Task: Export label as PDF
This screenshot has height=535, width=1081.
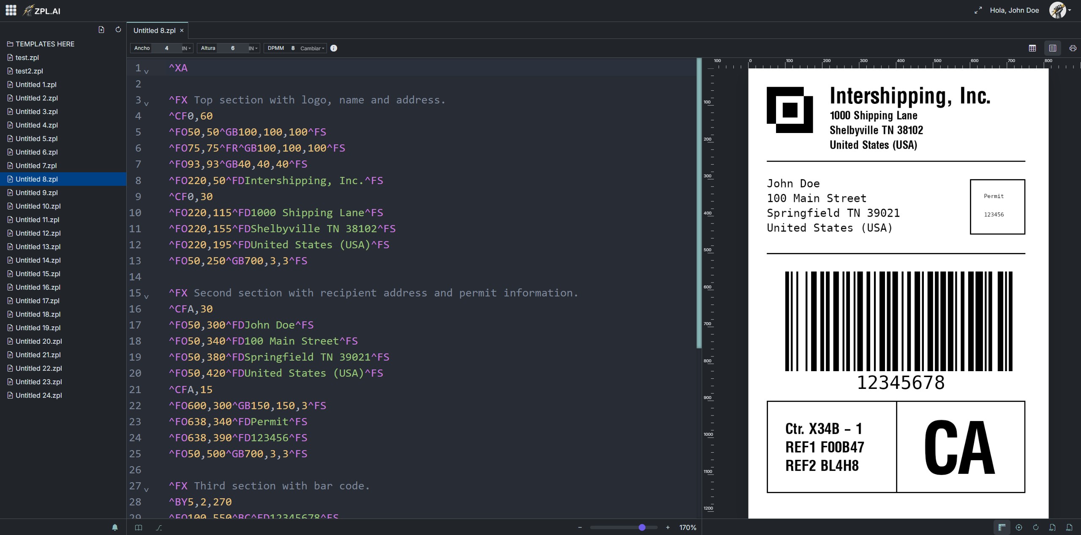Action: tap(1052, 527)
